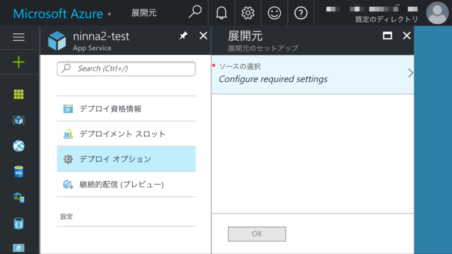
Task: Create a new resource with green plus
Action: click(19, 62)
